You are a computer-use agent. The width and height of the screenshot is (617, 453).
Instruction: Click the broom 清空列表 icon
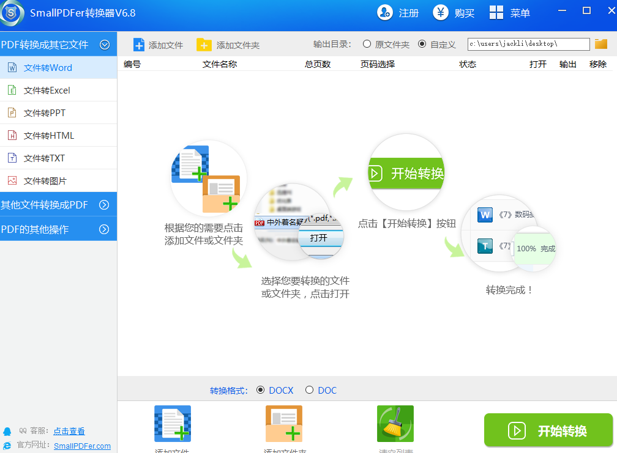[x=395, y=424]
